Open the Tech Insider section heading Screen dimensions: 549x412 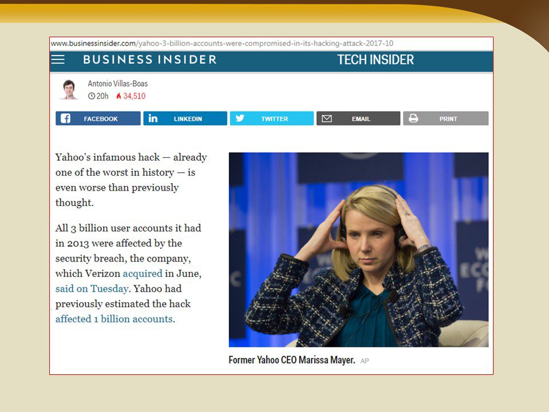pos(376,60)
